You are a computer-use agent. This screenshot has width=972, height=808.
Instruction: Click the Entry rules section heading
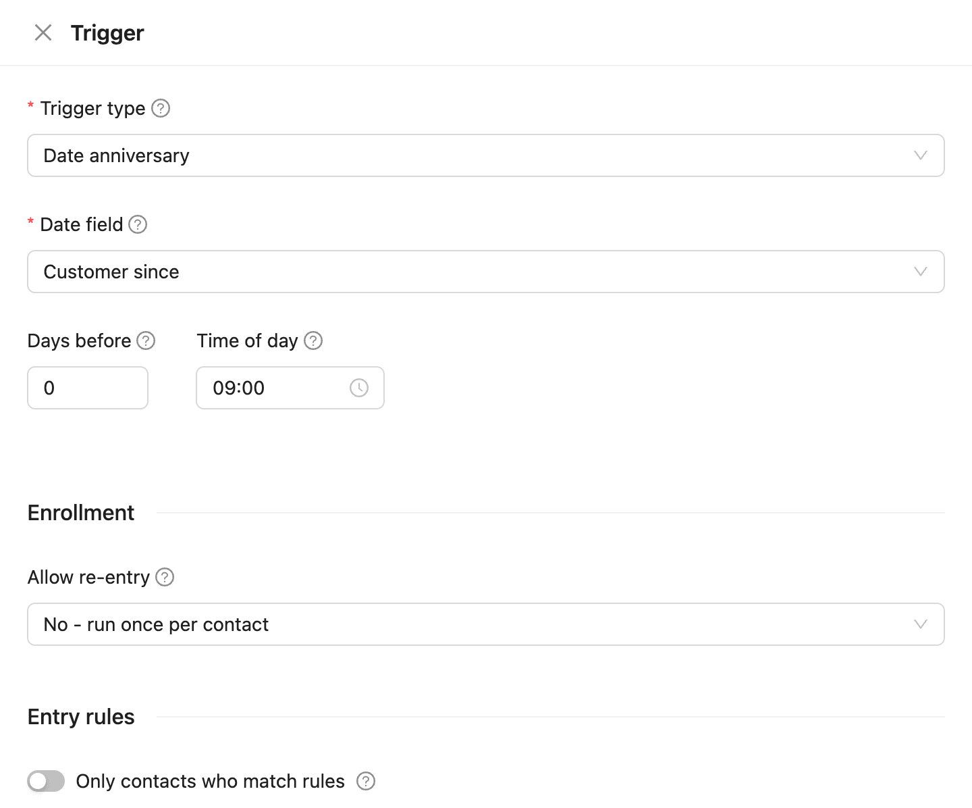(81, 717)
